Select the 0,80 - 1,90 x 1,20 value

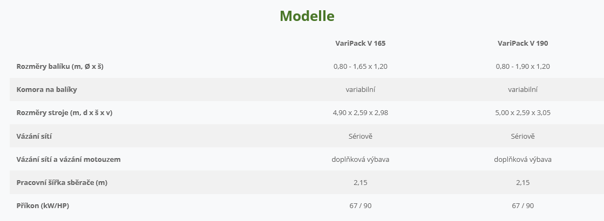tap(522, 66)
